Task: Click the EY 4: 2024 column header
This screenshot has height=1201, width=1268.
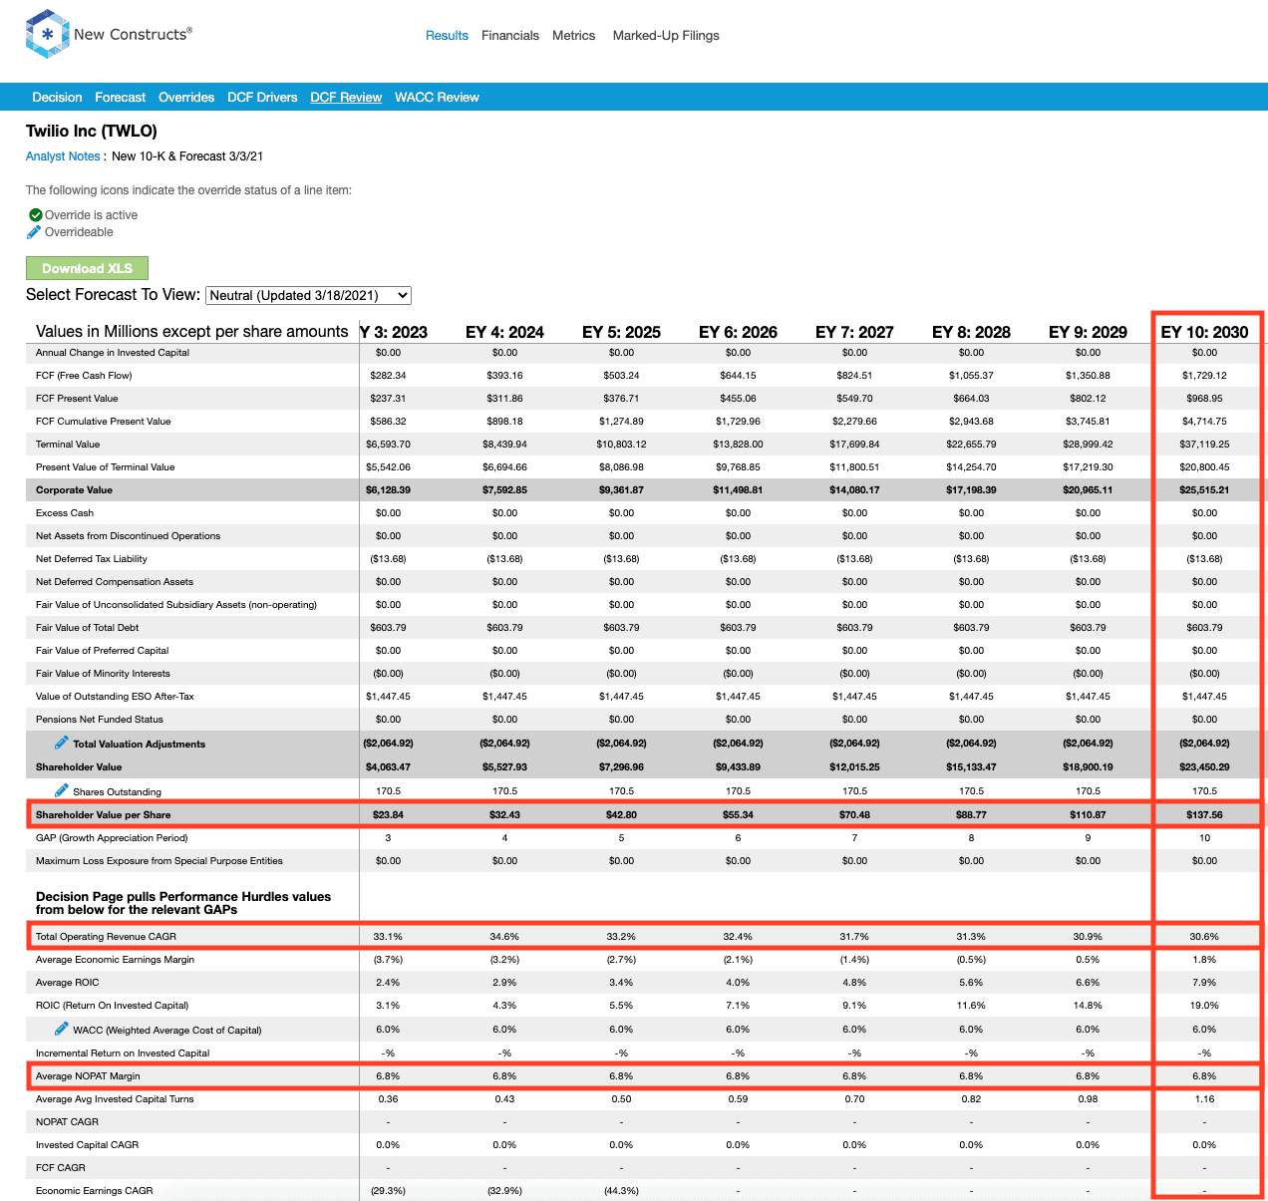Action: [504, 332]
